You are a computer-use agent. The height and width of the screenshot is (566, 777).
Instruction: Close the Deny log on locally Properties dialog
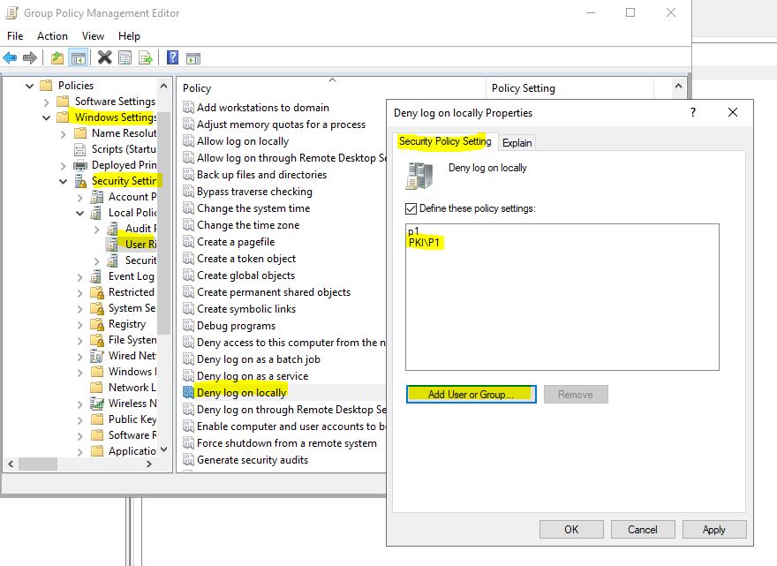(x=732, y=112)
